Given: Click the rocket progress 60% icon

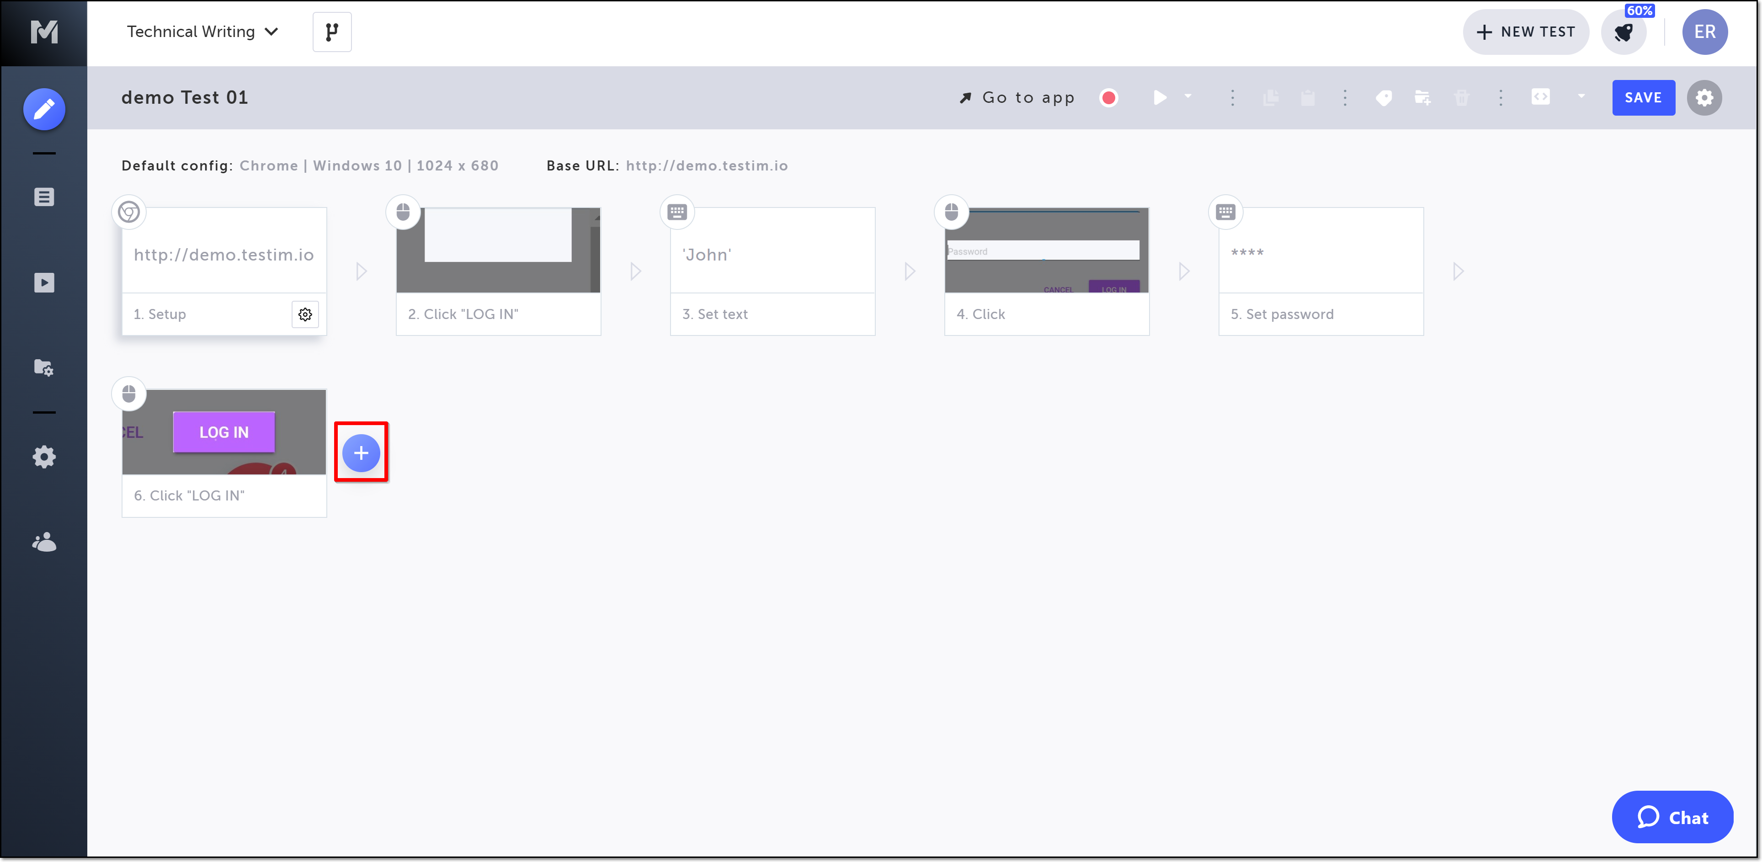Looking at the screenshot, I should [x=1624, y=32].
